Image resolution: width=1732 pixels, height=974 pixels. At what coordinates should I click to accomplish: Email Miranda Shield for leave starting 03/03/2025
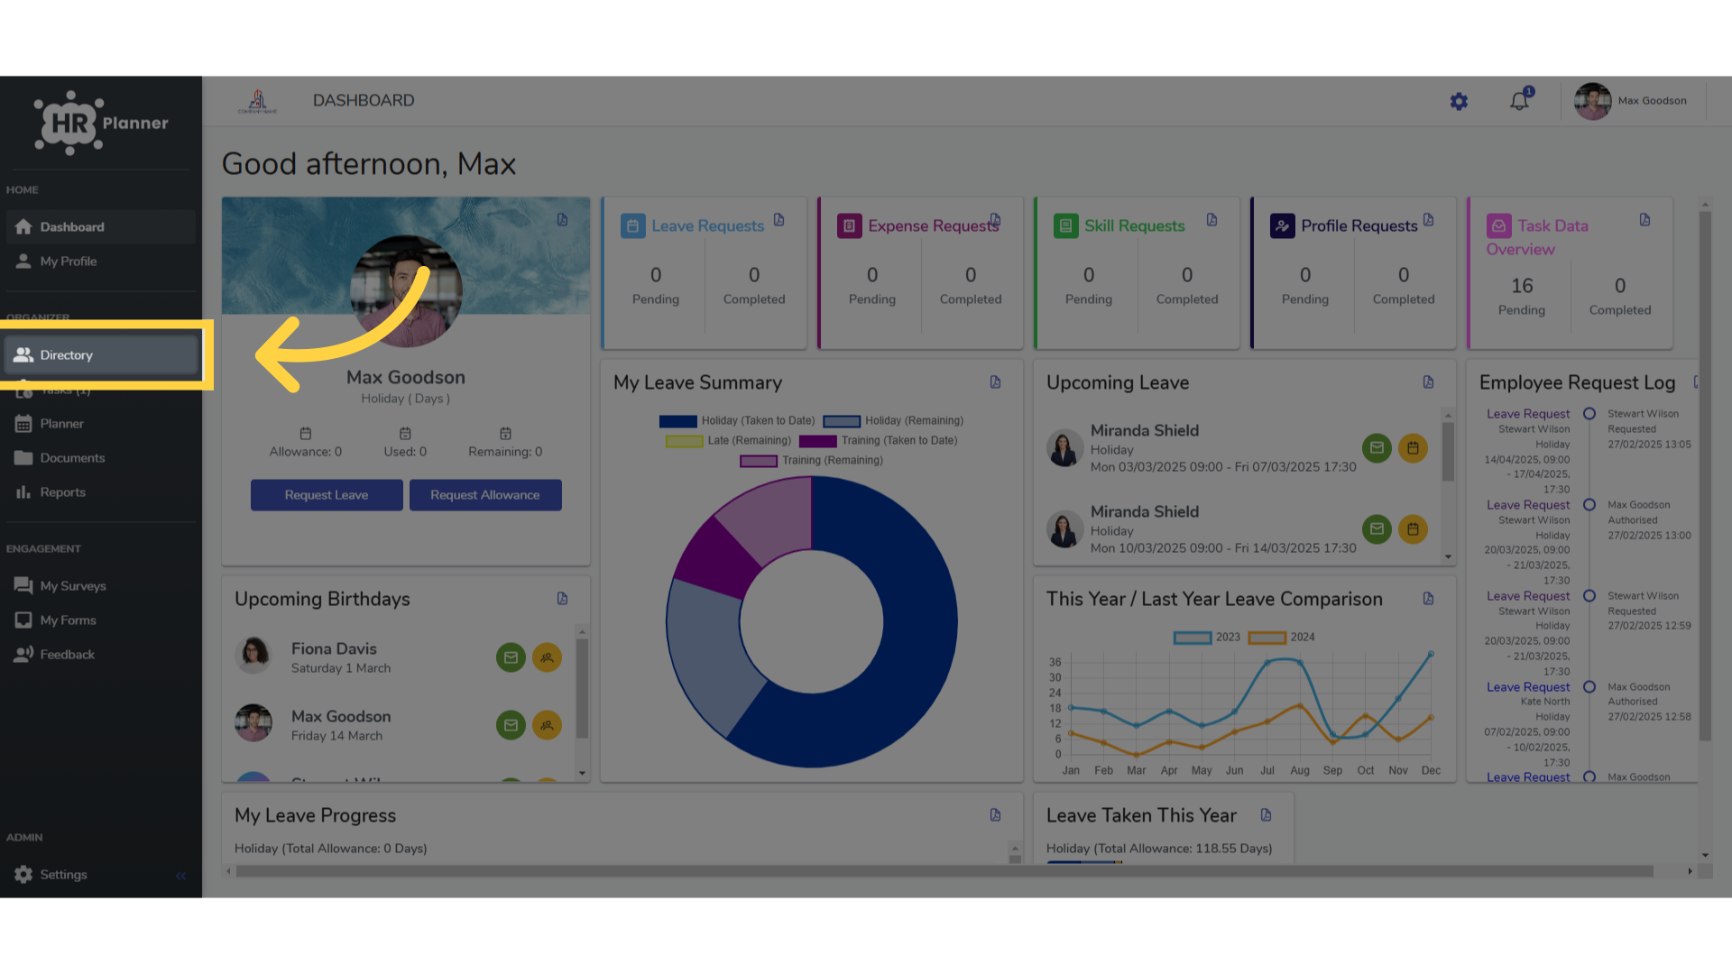click(1377, 448)
